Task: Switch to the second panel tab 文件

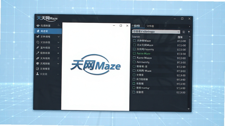Action: pos(150,26)
